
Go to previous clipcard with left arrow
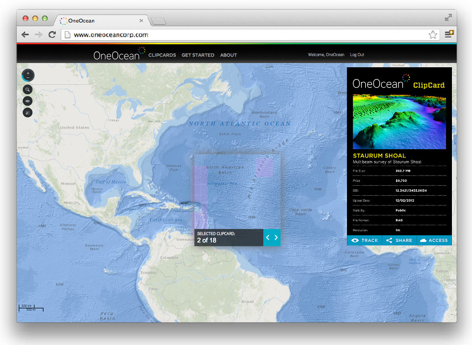(x=268, y=238)
